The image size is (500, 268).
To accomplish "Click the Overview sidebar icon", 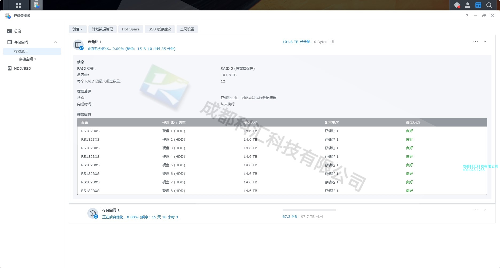I will pos(10,31).
